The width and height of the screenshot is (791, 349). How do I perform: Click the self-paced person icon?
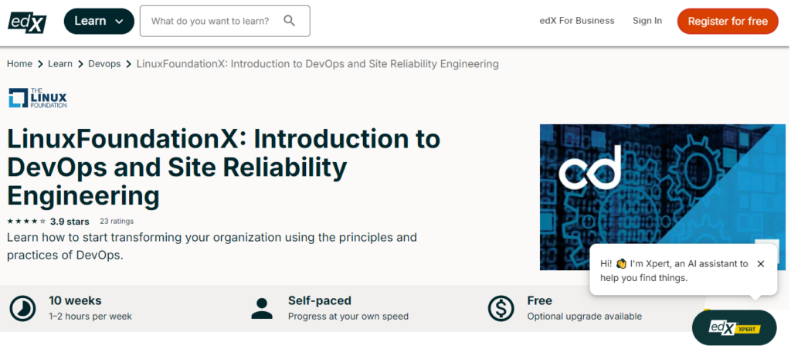click(x=262, y=309)
